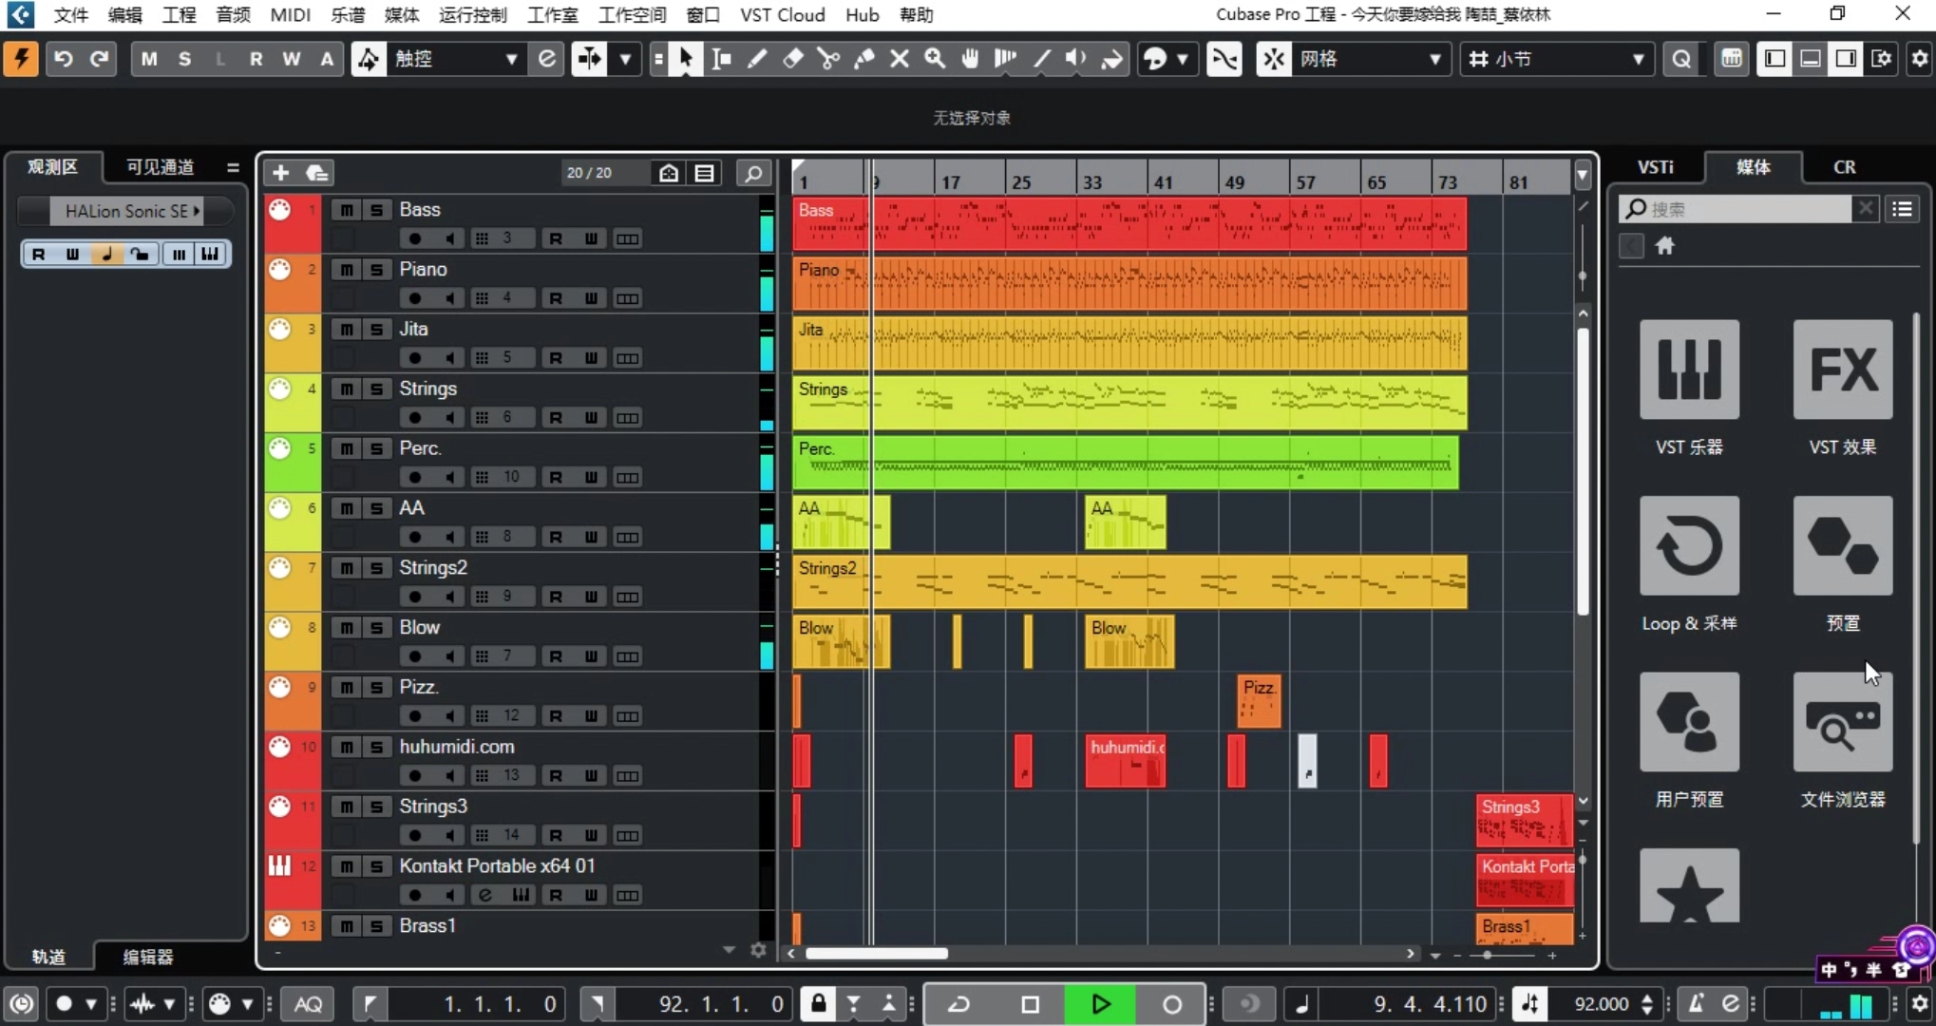Switch to the VSTi tab
This screenshot has width=1936, height=1026.
(1656, 167)
